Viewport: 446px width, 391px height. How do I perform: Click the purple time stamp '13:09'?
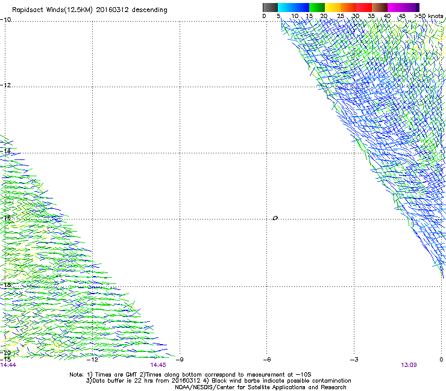pyautogui.click(x=409, y=365)
